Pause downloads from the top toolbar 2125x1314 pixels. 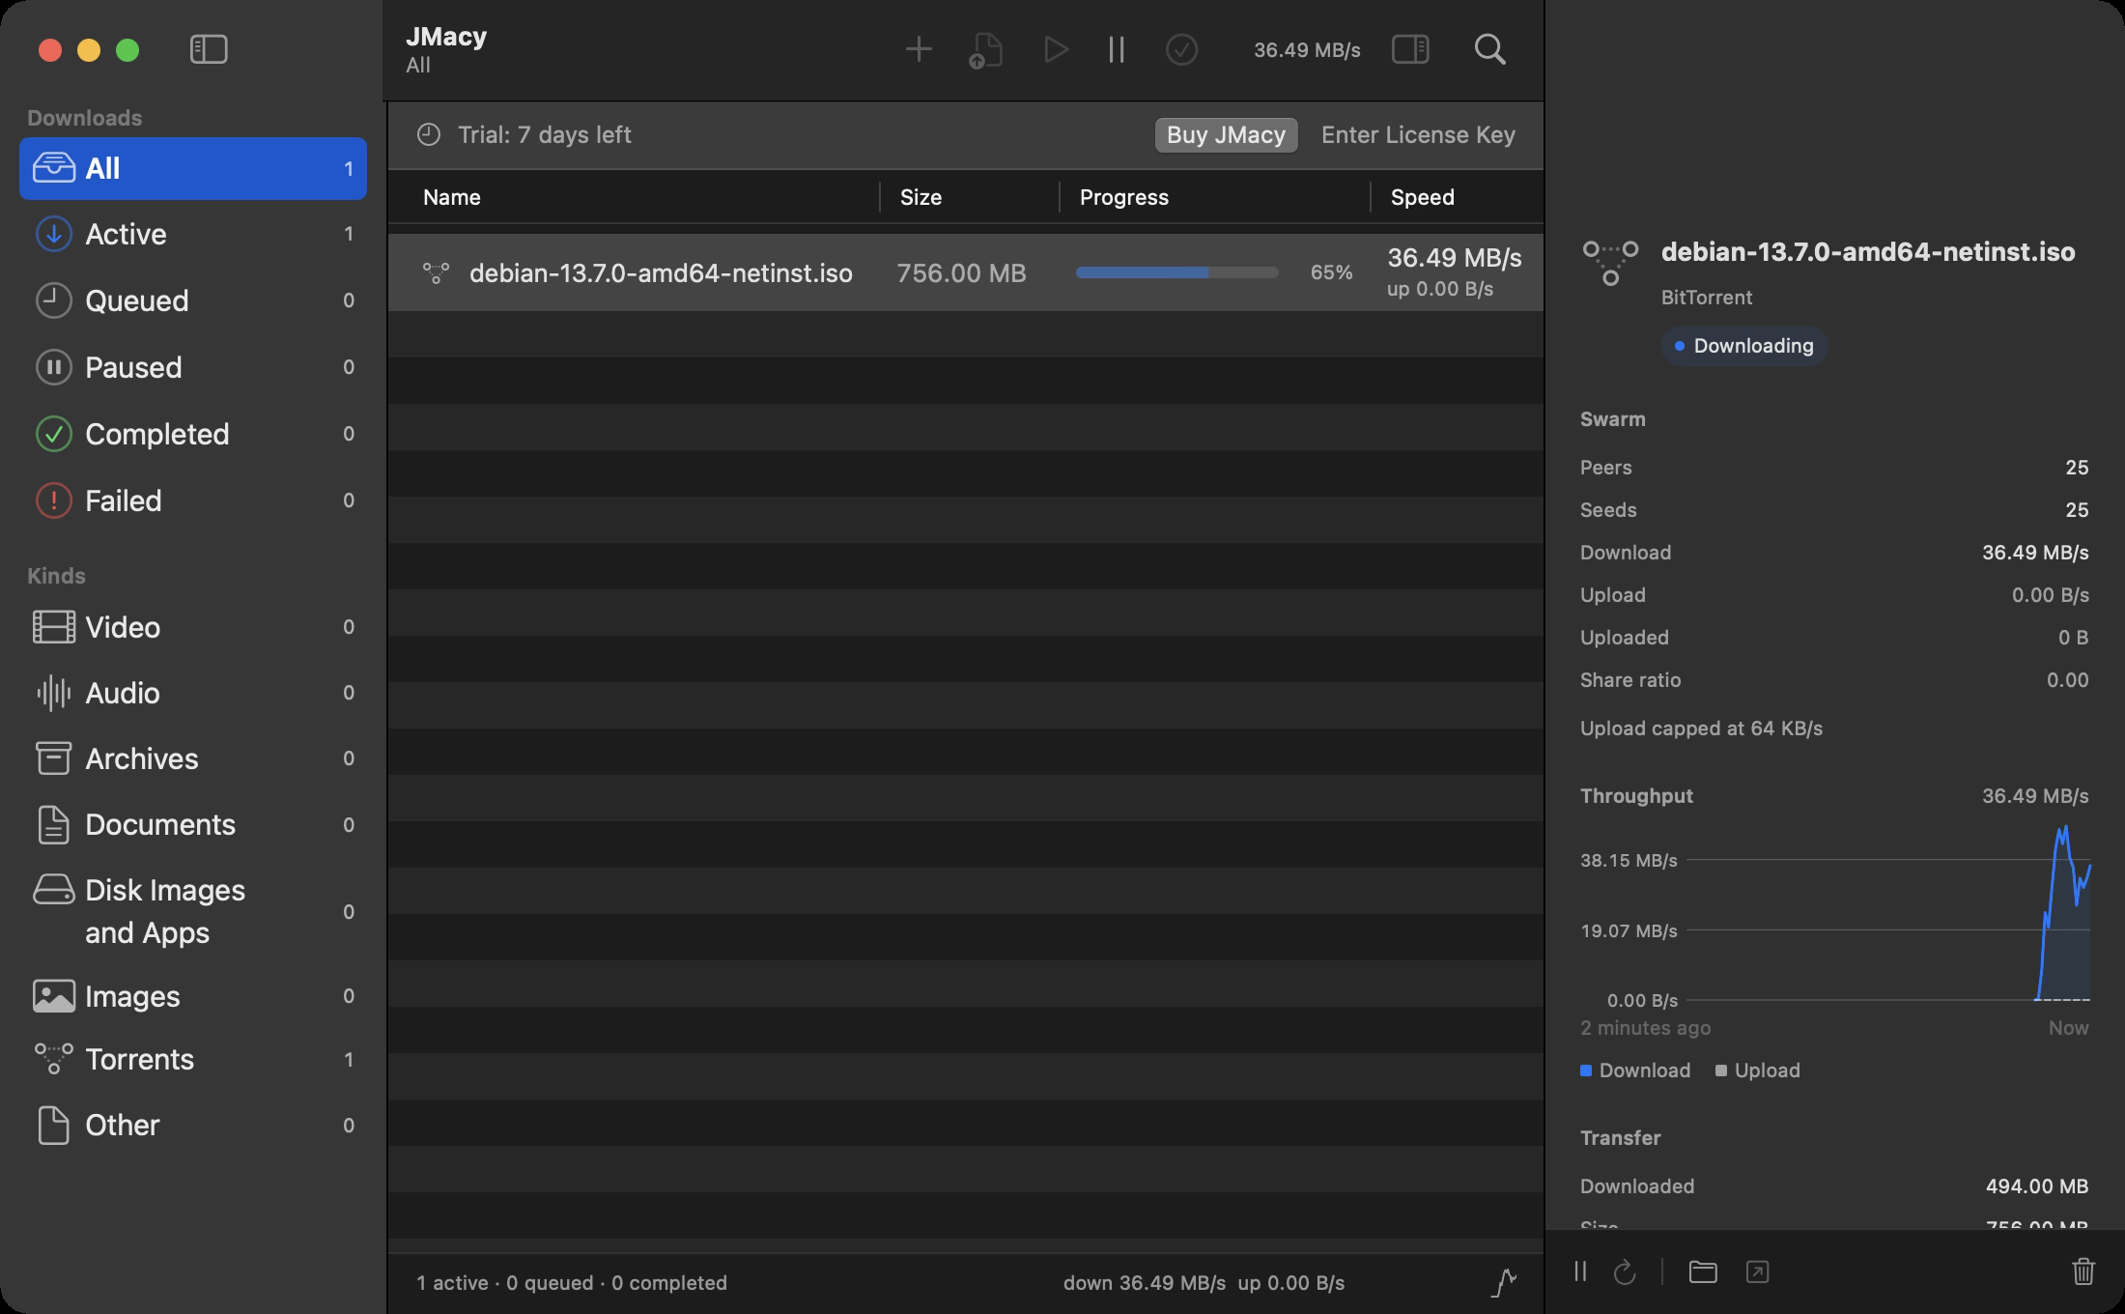pyautogui.click(x=1117, y=49)
